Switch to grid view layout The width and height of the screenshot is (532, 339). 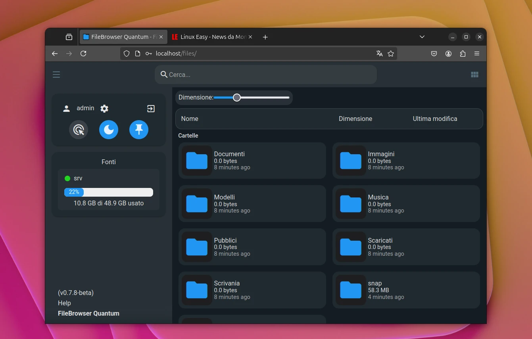pos(474,74)
